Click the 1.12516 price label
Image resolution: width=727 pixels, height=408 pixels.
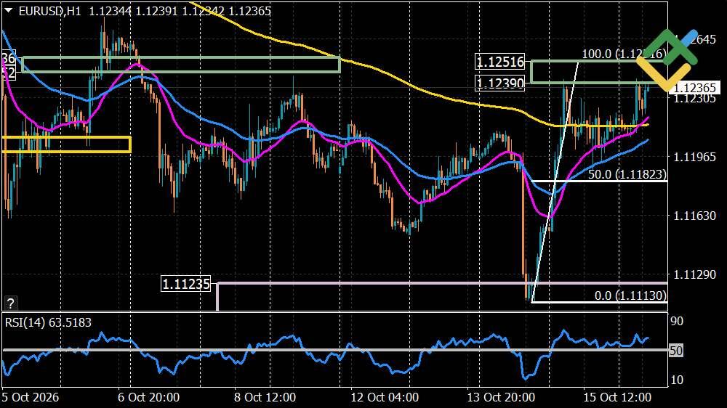point(500,62)
